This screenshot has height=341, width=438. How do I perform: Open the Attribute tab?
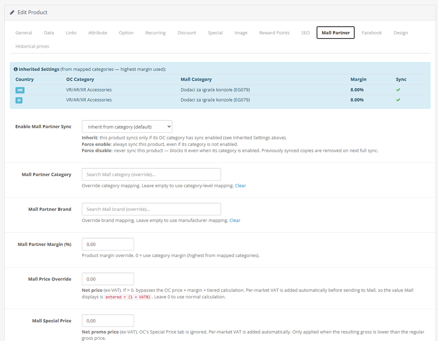(98, 33)
